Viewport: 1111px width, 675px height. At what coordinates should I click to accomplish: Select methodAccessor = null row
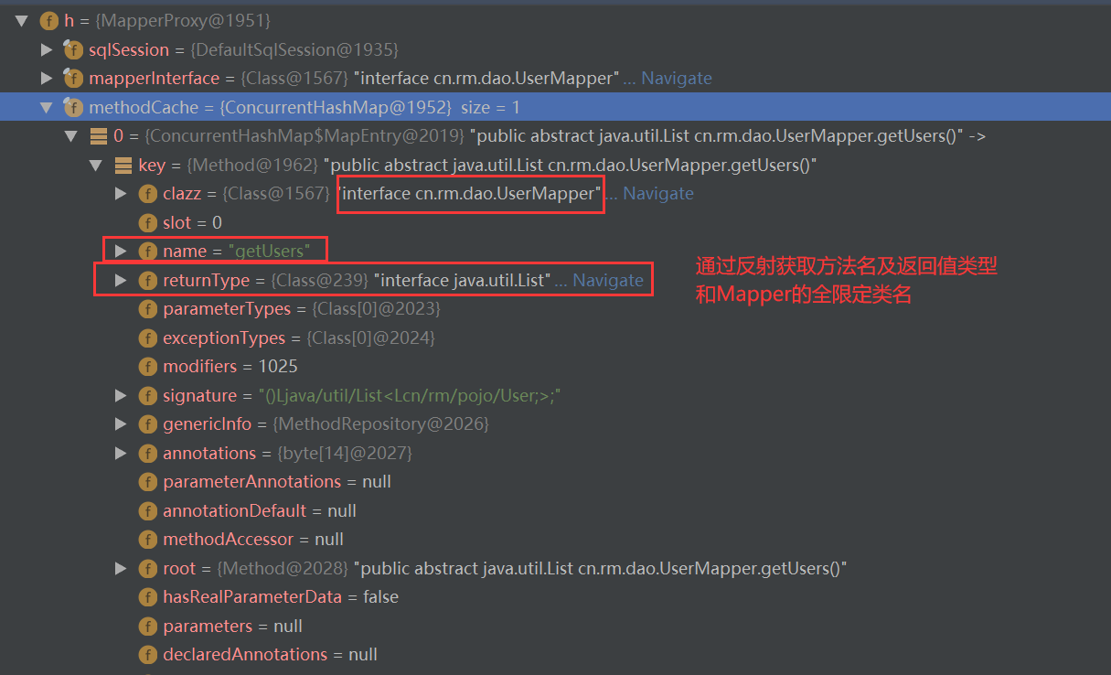(555, 539)
